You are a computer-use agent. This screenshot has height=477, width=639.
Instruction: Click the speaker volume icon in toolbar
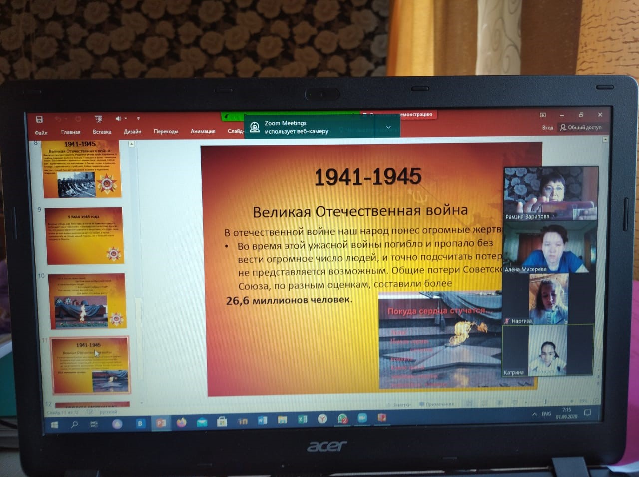coord(118,119)
